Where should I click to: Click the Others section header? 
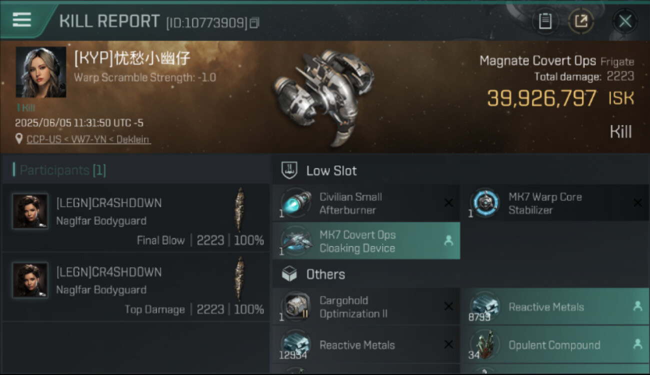pyautogui.click(x=325, y=274)
